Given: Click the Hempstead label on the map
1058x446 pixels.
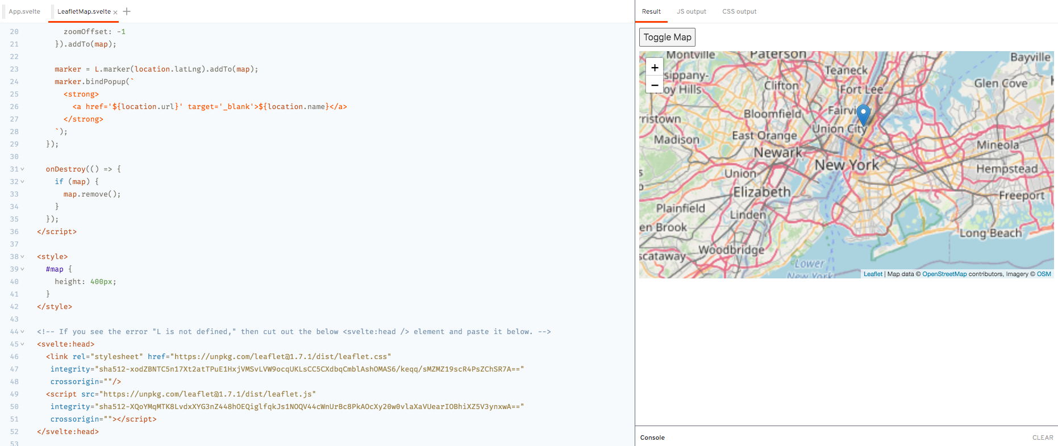Looking at the screenshot, I should [1007, 169].
